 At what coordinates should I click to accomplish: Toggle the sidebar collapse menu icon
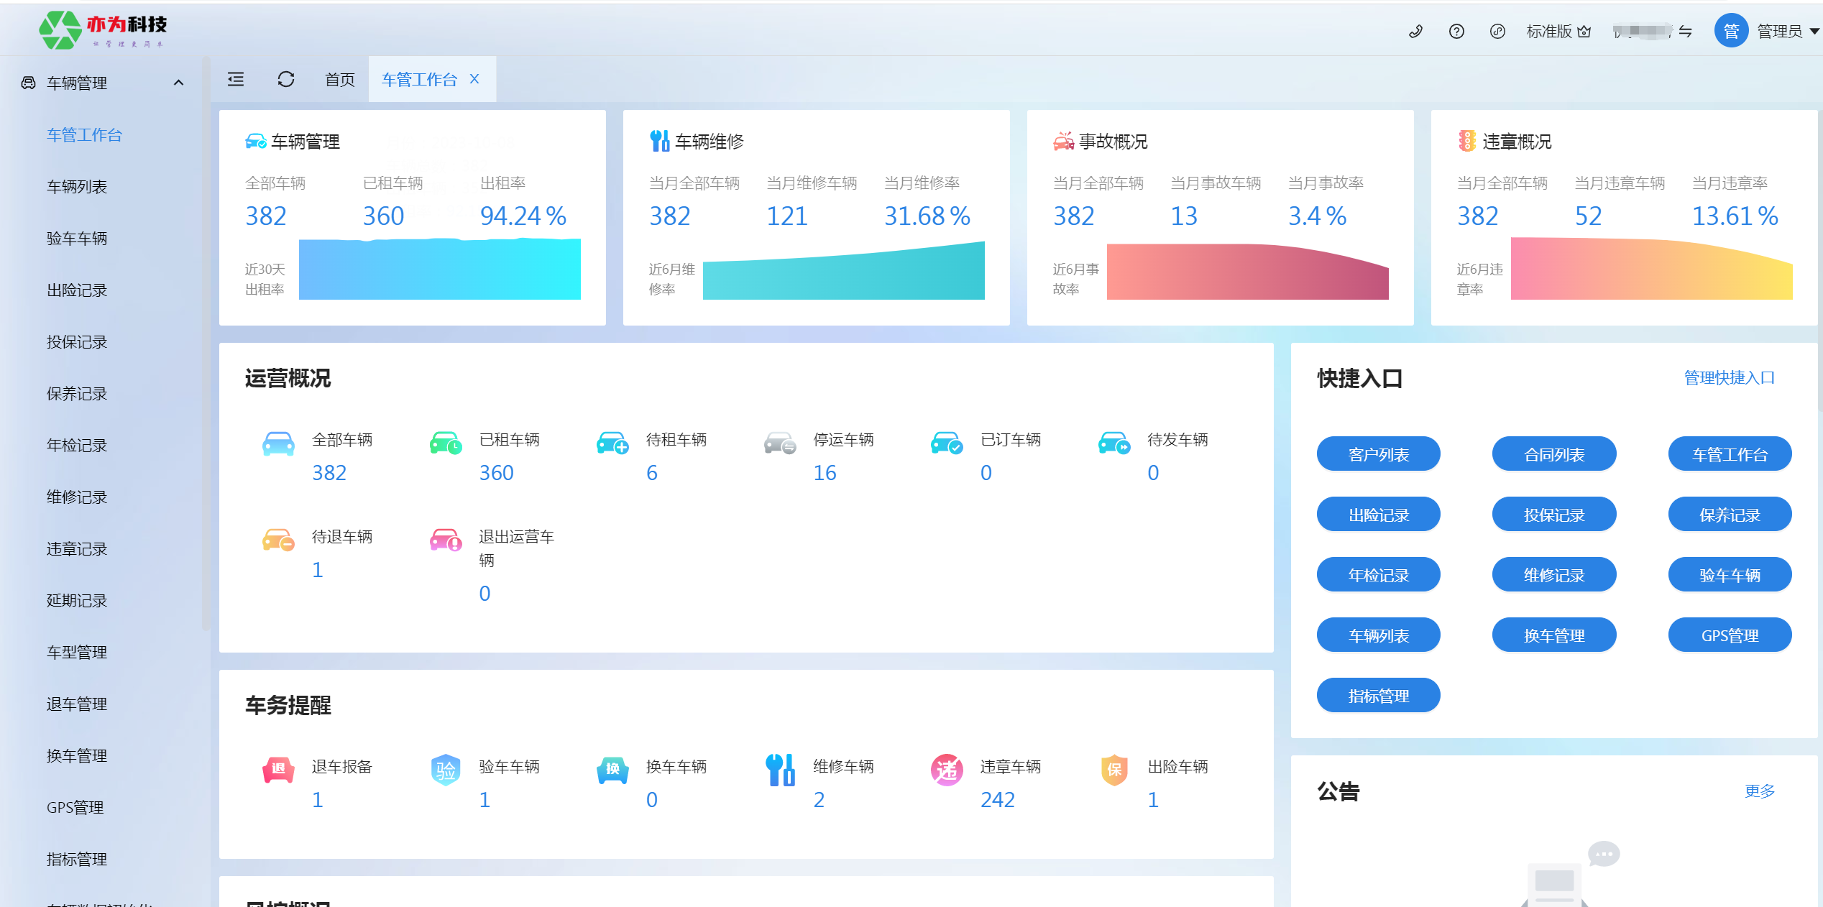coord(236,79)
